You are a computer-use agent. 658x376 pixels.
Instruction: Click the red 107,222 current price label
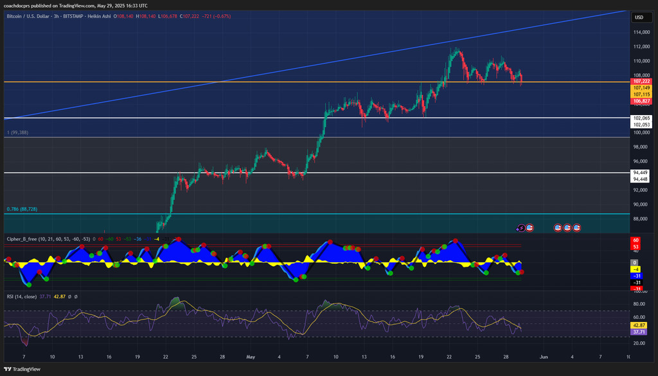(642, 82)
